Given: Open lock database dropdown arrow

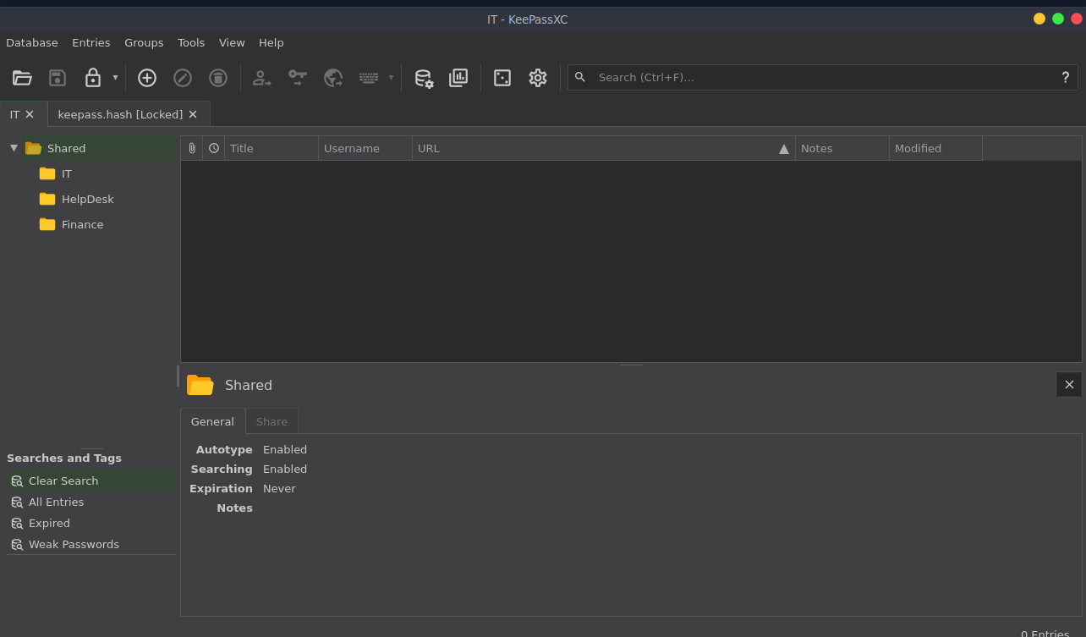Looking at the screenshot, I should (x=115, y=78).
